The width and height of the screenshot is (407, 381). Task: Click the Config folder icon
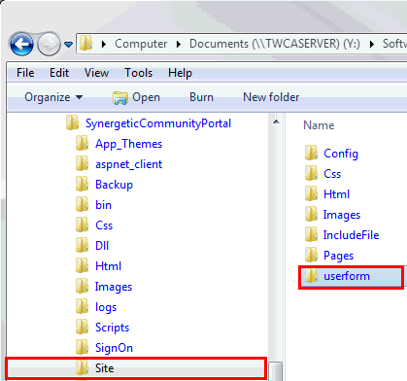311,153
